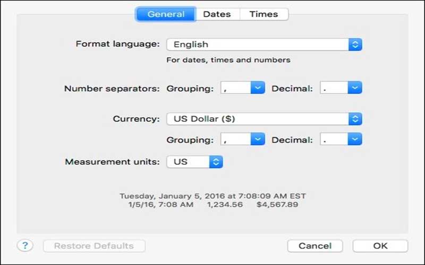Screen dimensions: 425x265
Task: Open the Currency dropdown showing US Dollar
Action: (264, 119)
